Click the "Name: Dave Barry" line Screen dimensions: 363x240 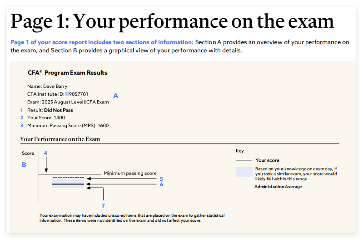click(x=47, y=86)
